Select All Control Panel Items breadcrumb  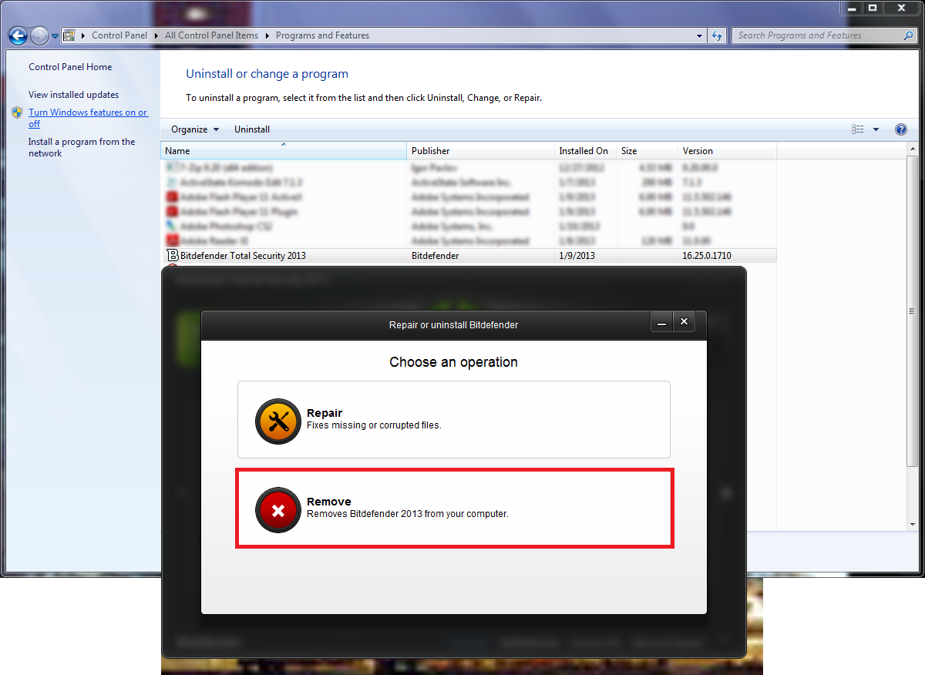[211, 35]
